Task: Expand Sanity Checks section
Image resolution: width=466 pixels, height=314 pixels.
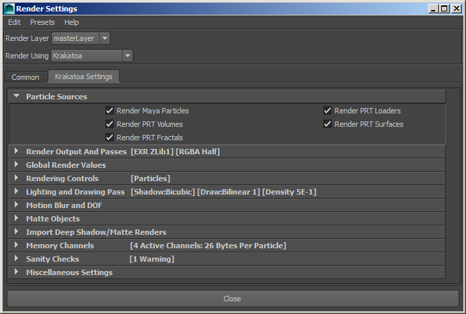Action: pos(16,258)
